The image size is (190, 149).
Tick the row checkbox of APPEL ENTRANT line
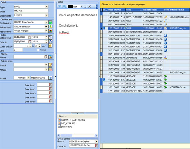102,17
